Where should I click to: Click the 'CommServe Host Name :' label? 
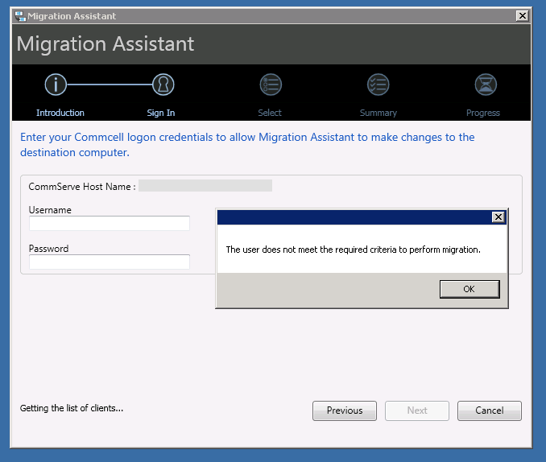(x=82, y=187)
